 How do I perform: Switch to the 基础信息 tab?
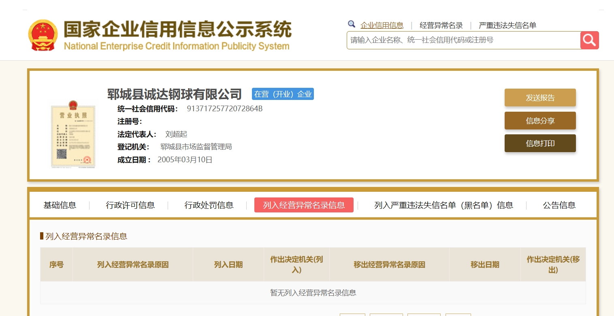[x=60, y=205]
